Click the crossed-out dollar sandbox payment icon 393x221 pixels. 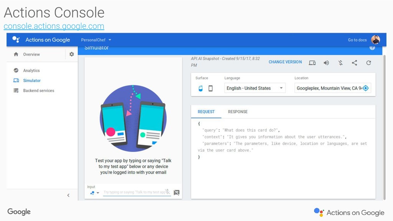[x=340, y=63]
